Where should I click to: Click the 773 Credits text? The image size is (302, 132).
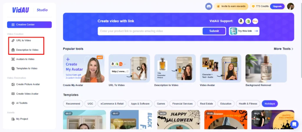[262, 6]
